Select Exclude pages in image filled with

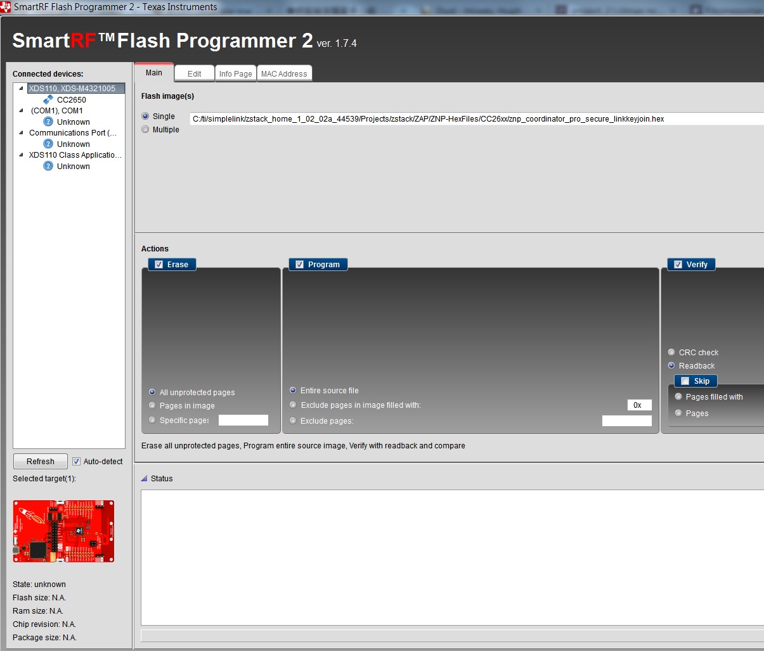(293, 405)
